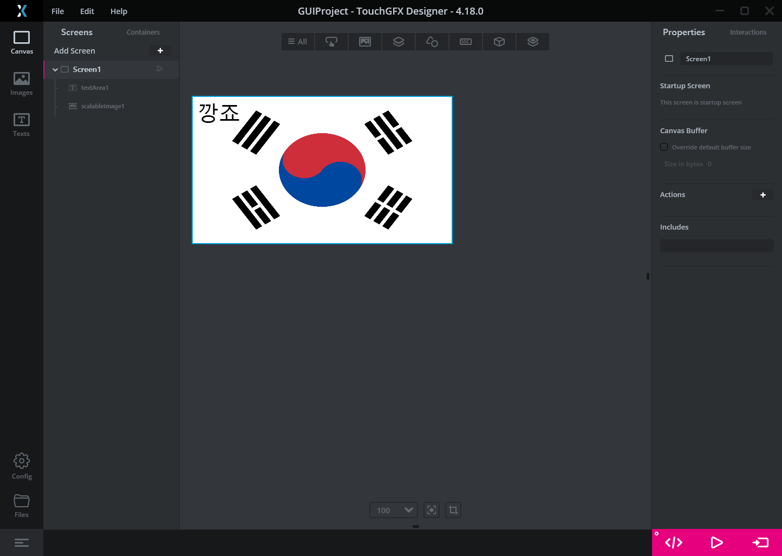Open the Edit menu
The height and width of the screenshot is (556, 782).
[87, 11]
